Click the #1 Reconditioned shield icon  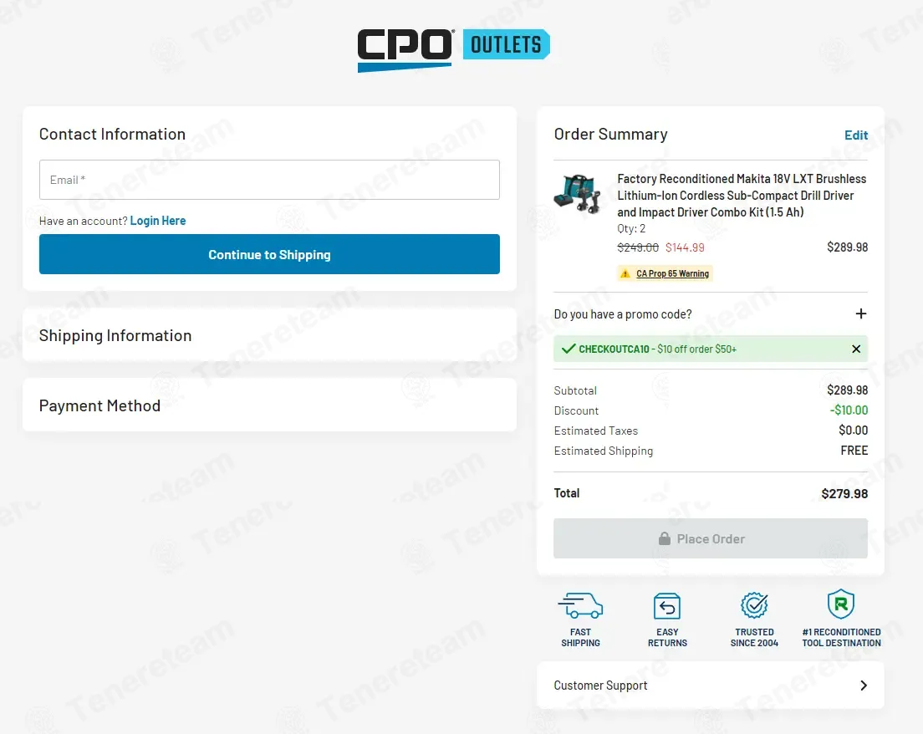click(840, 604)
